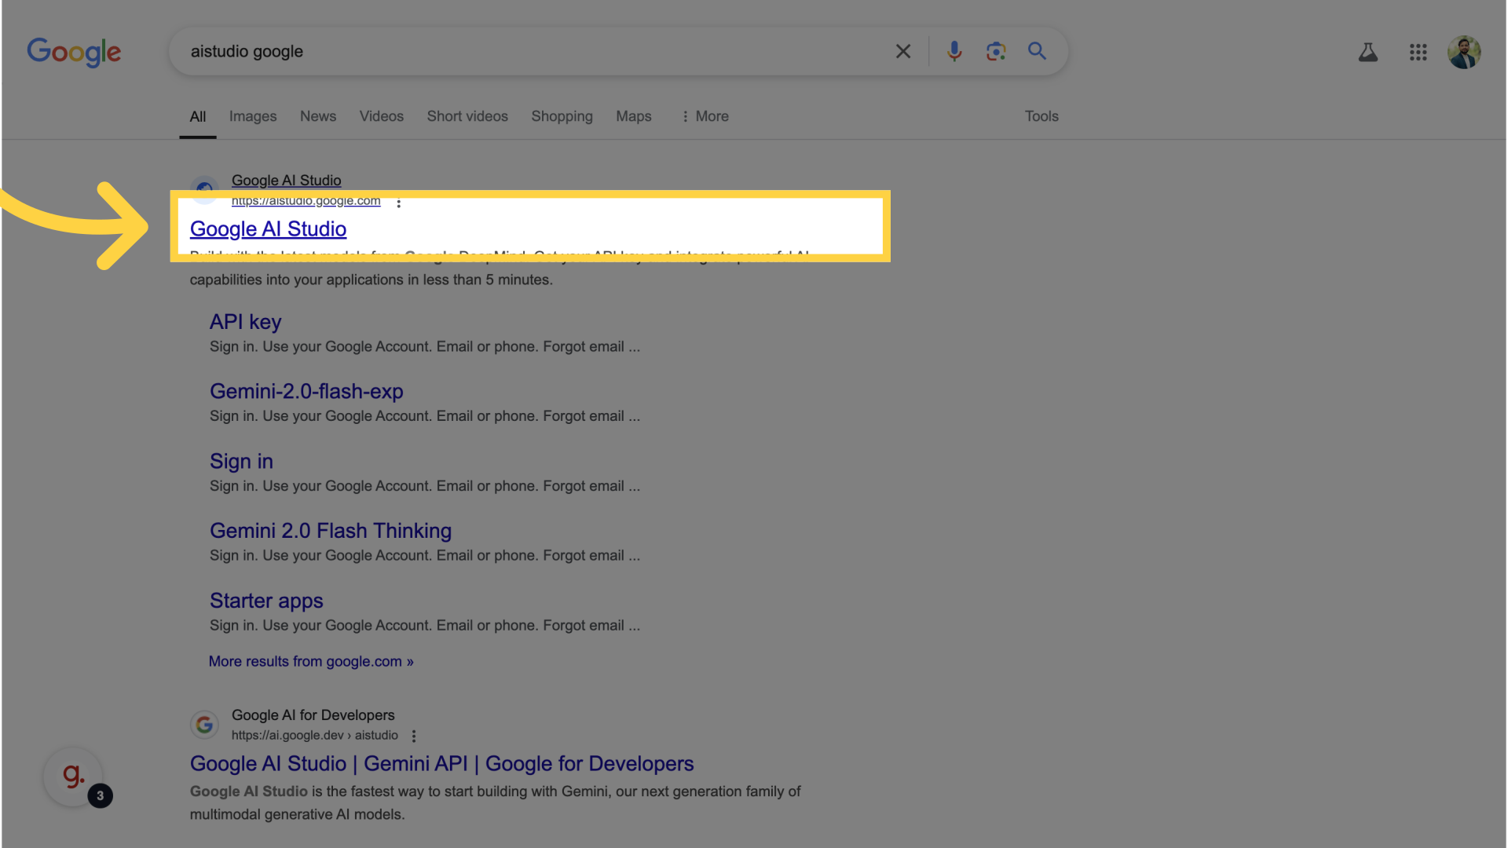Screen dimensions: 1508x848
Task: Switch to the Images tab
Action: (253, 116)
